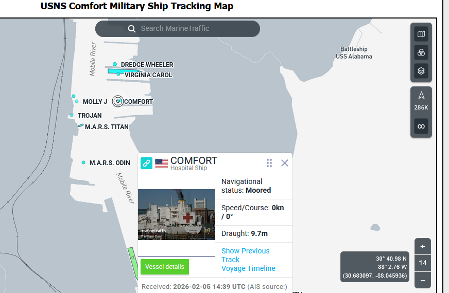Click the Vessel details button
The width and height of the screenshot is (449, 293).
[164, 267]
